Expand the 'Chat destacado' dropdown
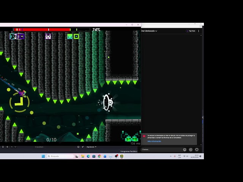This screenshot has width=243, height=182. coord(149,31)
